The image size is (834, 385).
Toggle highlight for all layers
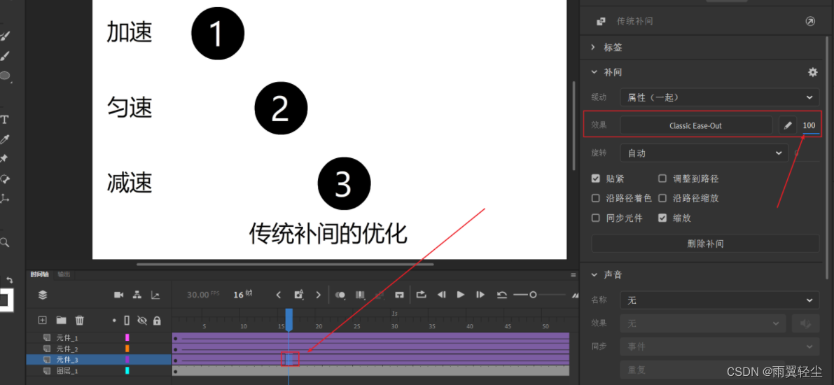114,321
